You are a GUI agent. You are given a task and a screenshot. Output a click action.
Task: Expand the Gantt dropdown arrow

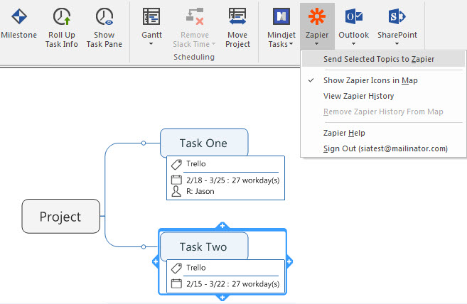pos(151,45)
